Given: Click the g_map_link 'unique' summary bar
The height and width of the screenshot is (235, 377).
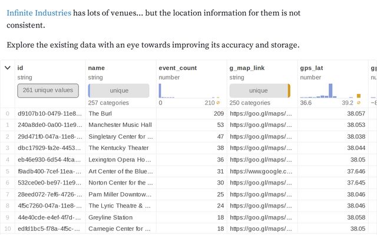Looking at the screenshot, I should 258,91.
